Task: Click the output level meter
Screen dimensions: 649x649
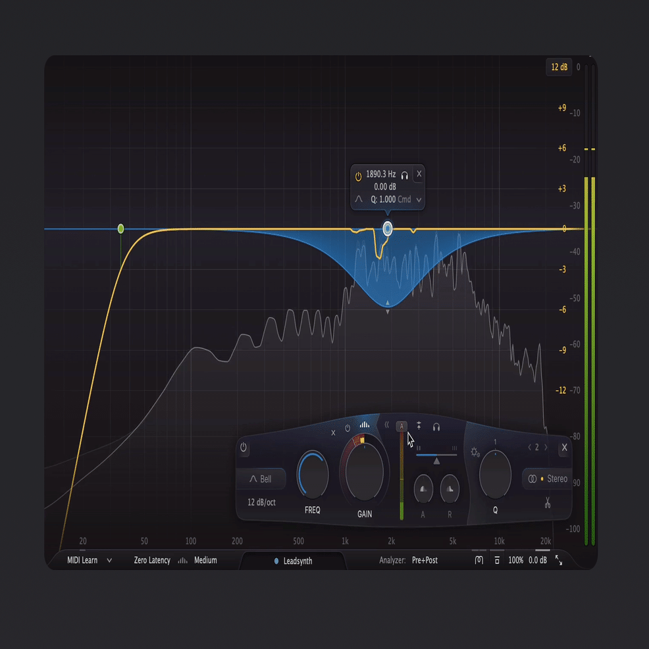Action: point(589,304)
